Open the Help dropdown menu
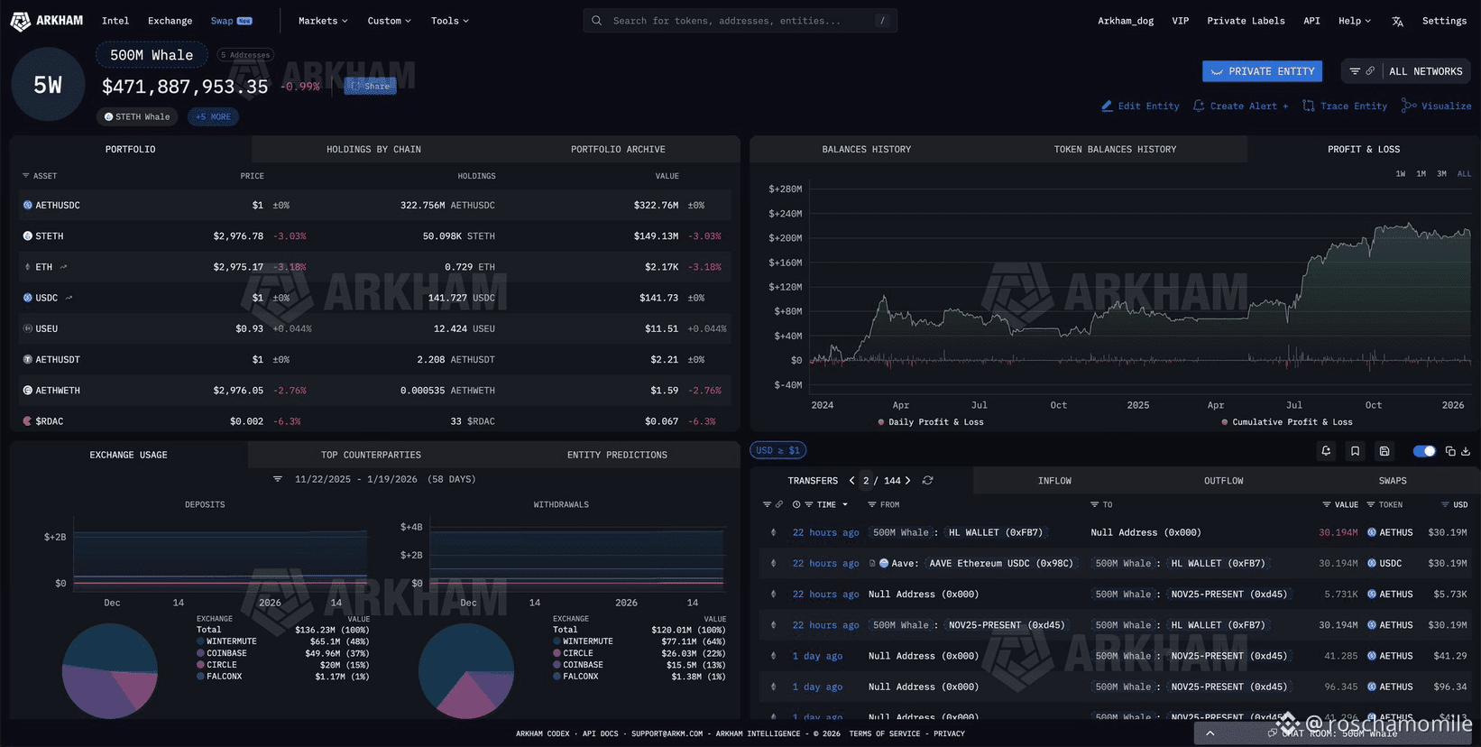This screenshot has height=747, width=1481. coord(1354,21)
